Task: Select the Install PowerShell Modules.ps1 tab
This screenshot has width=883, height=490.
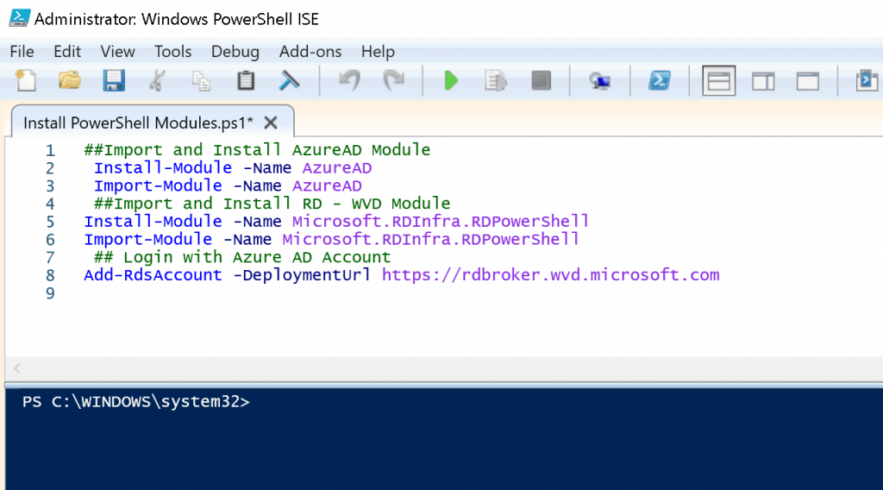Action: (x=138, y=122)
